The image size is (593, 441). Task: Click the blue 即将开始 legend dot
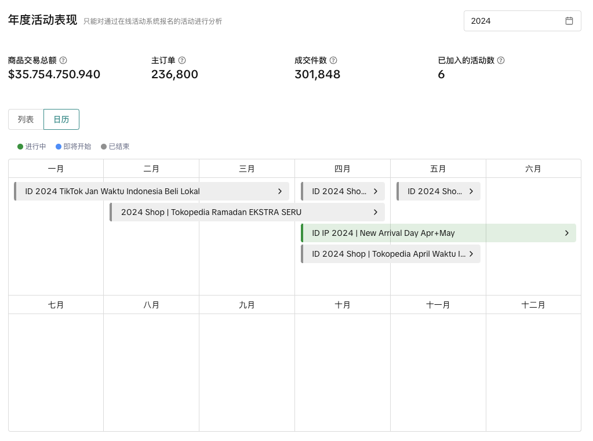click(59, 147)
